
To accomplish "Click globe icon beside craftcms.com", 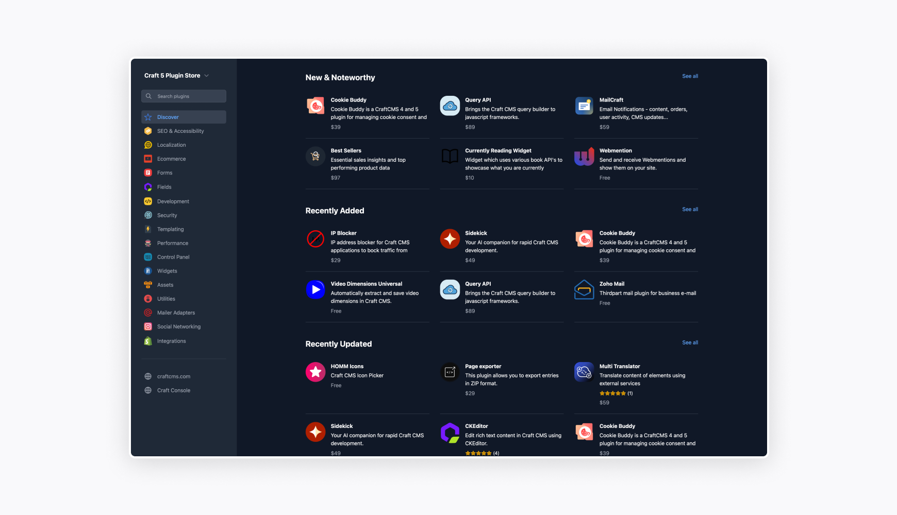I will coord(148,376).
